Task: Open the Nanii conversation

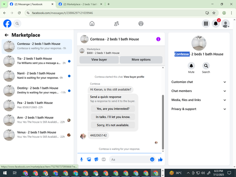Action: click(37, 76)
